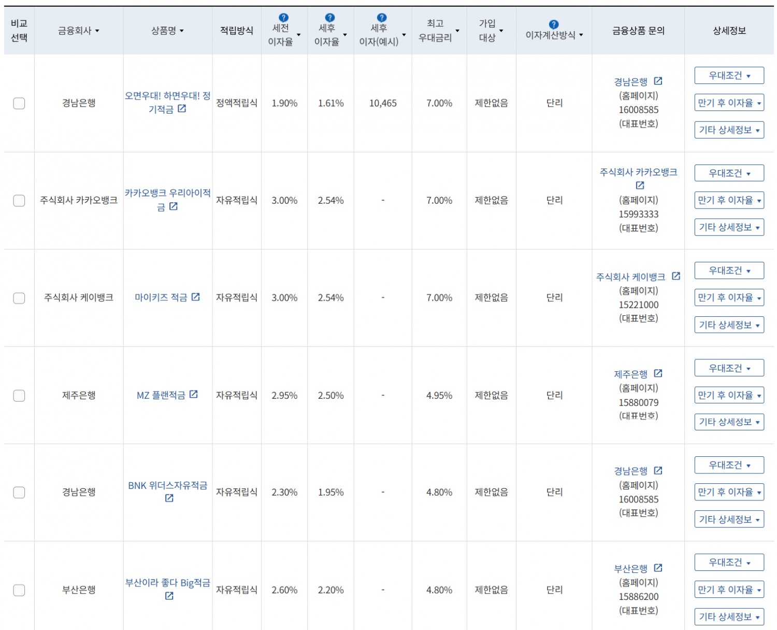The image size is (777, 630).
Task: Expand 만기 후 이자율 for 제주은행 row
Action: [x=729, y=395]
